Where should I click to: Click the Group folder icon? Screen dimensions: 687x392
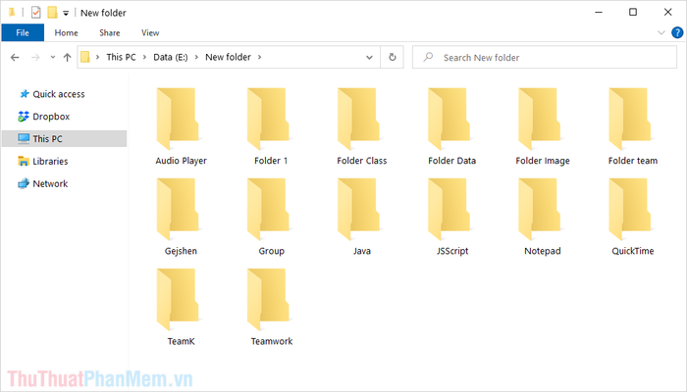[269, 209]
